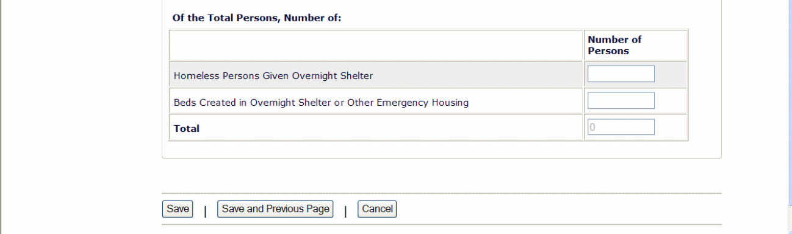Click the 'Beds Created in Overnight Shelter' row label
The width and height of the screenshot is (792, 234).
[x=321, y=103]
